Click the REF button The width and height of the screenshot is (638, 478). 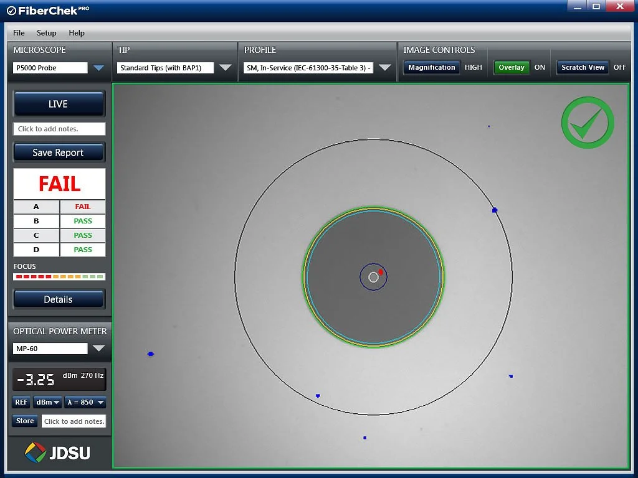click(21, 403)
